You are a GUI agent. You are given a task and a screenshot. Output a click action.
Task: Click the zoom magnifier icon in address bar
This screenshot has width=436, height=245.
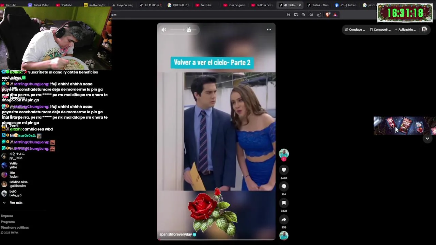click(311, 15)
